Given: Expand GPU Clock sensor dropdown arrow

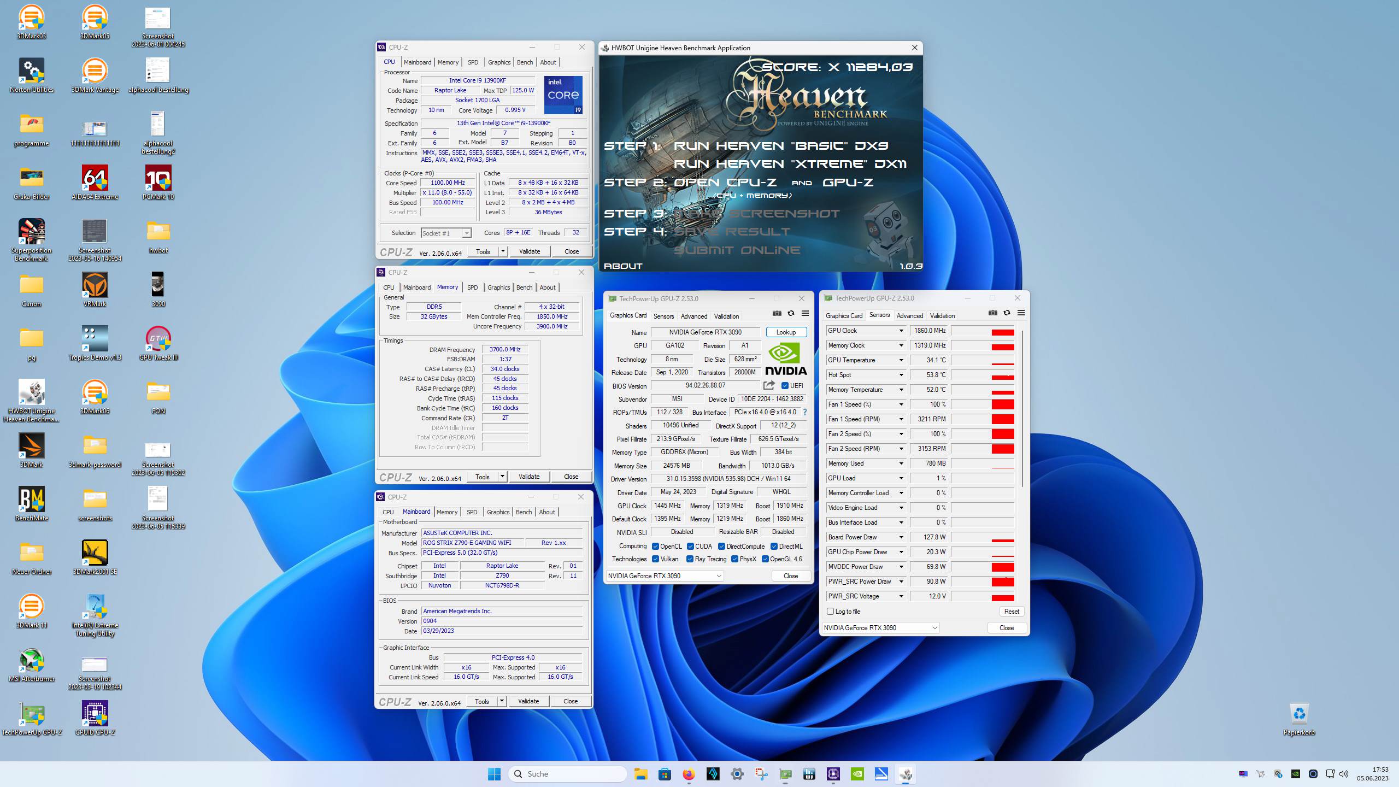Looking at the screenshot, I should [901, 331].
